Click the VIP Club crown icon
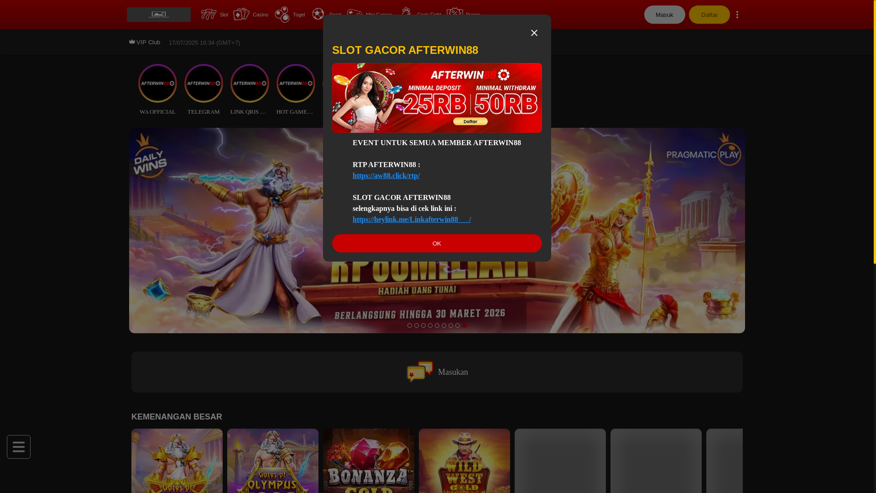The image size is (876, 493). (x=132, y=42)
